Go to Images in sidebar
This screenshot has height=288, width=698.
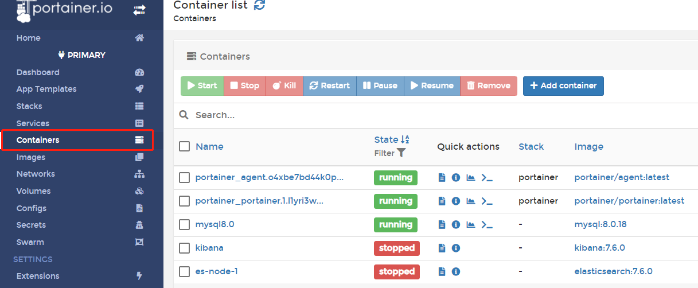tap(31, 157)
